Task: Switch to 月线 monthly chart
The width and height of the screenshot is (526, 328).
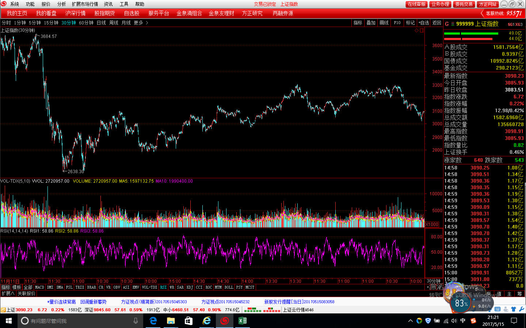Action: click(126, 23)
